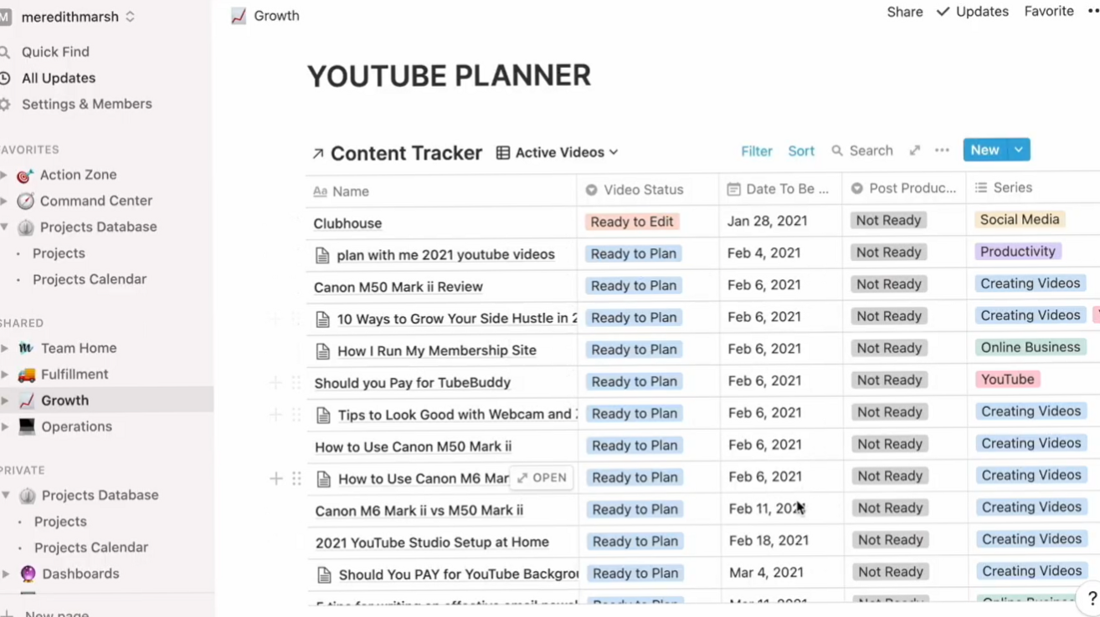Click the page icon beside plan with me 2021
This screenshot has height=617, width=1100.
324,253
